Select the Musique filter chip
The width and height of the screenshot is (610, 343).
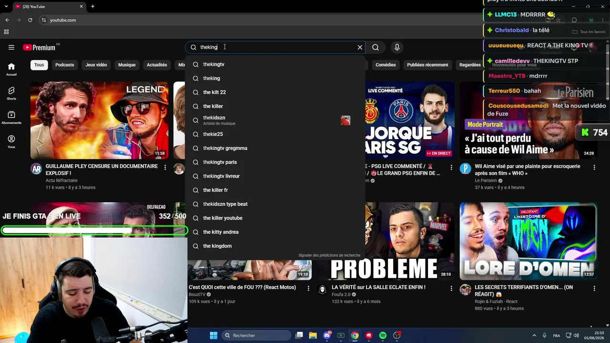[127, 65]
